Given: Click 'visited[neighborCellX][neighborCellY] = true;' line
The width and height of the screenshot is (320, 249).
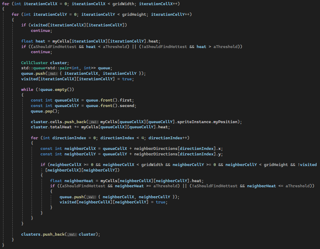Looking at the screenshot, I should [x=114, y=202].
